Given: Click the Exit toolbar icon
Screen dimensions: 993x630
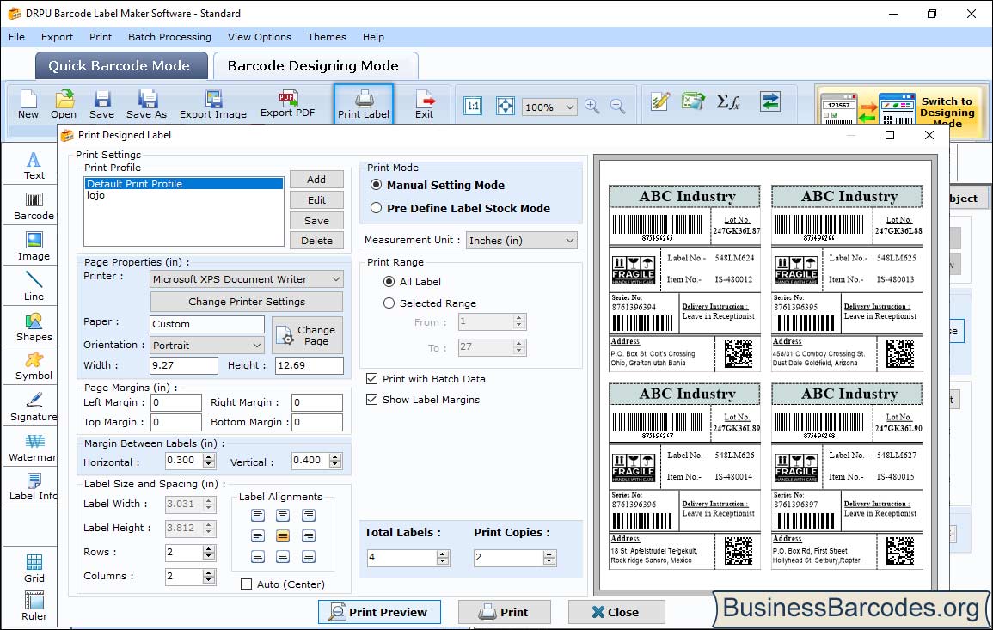Looking at the screenshot, I should click(x=425, y=105).
